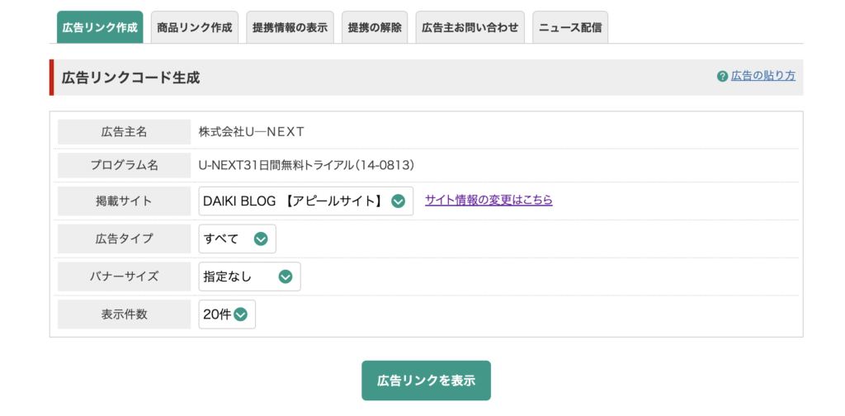Open the 提携情報の表示 tab

pyautogui.click(x=290, y=27)
